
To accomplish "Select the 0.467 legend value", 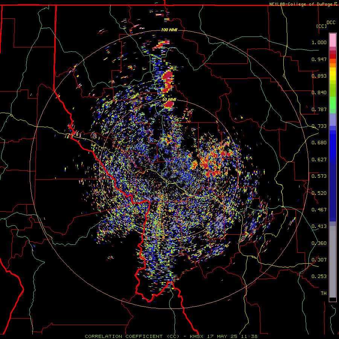I will tap(319, 210).
